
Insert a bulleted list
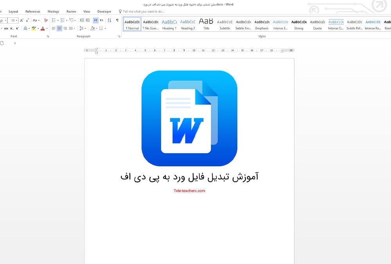pyautogui.click(x=54, y=20)
